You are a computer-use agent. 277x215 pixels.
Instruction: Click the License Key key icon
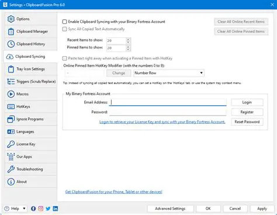11,144
